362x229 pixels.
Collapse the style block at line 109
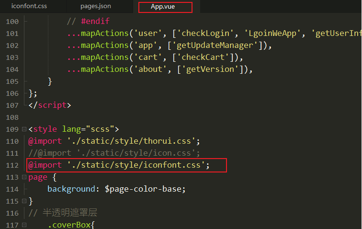click(x=24, y=129)
